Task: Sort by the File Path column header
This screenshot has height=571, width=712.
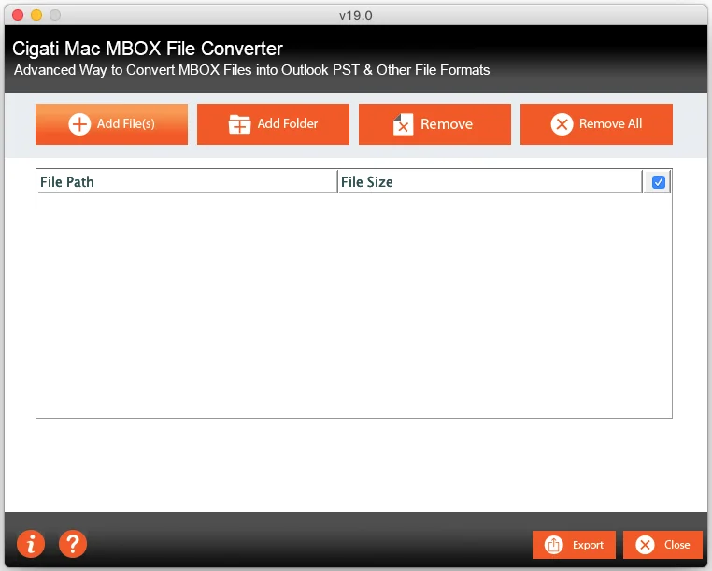Action: [x=187, y=181]
